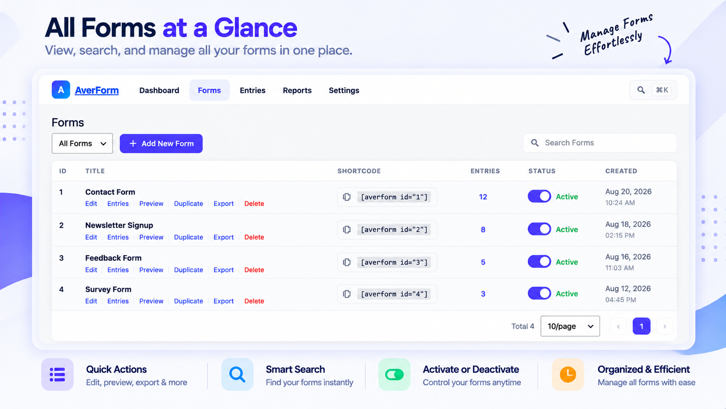Go to the previous page arrow
The height and width of the screenshot is (409, 726).
click(618, 326)
